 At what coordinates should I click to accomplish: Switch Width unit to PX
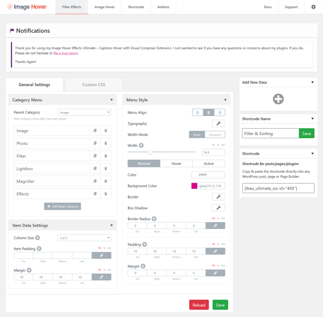(214, 145)
